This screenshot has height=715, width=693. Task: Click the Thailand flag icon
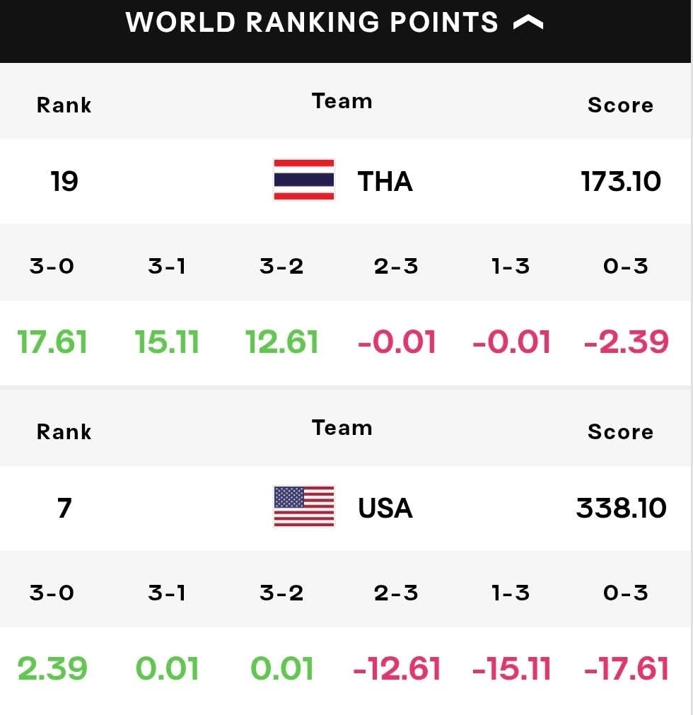[x=304, y=180]
